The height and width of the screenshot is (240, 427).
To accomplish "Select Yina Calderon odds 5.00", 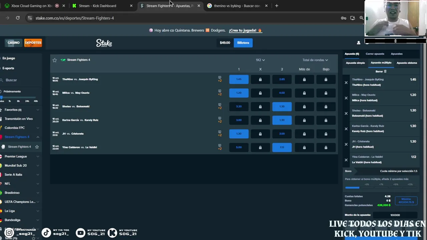I will pyautogui.click(x=239, y=147).
